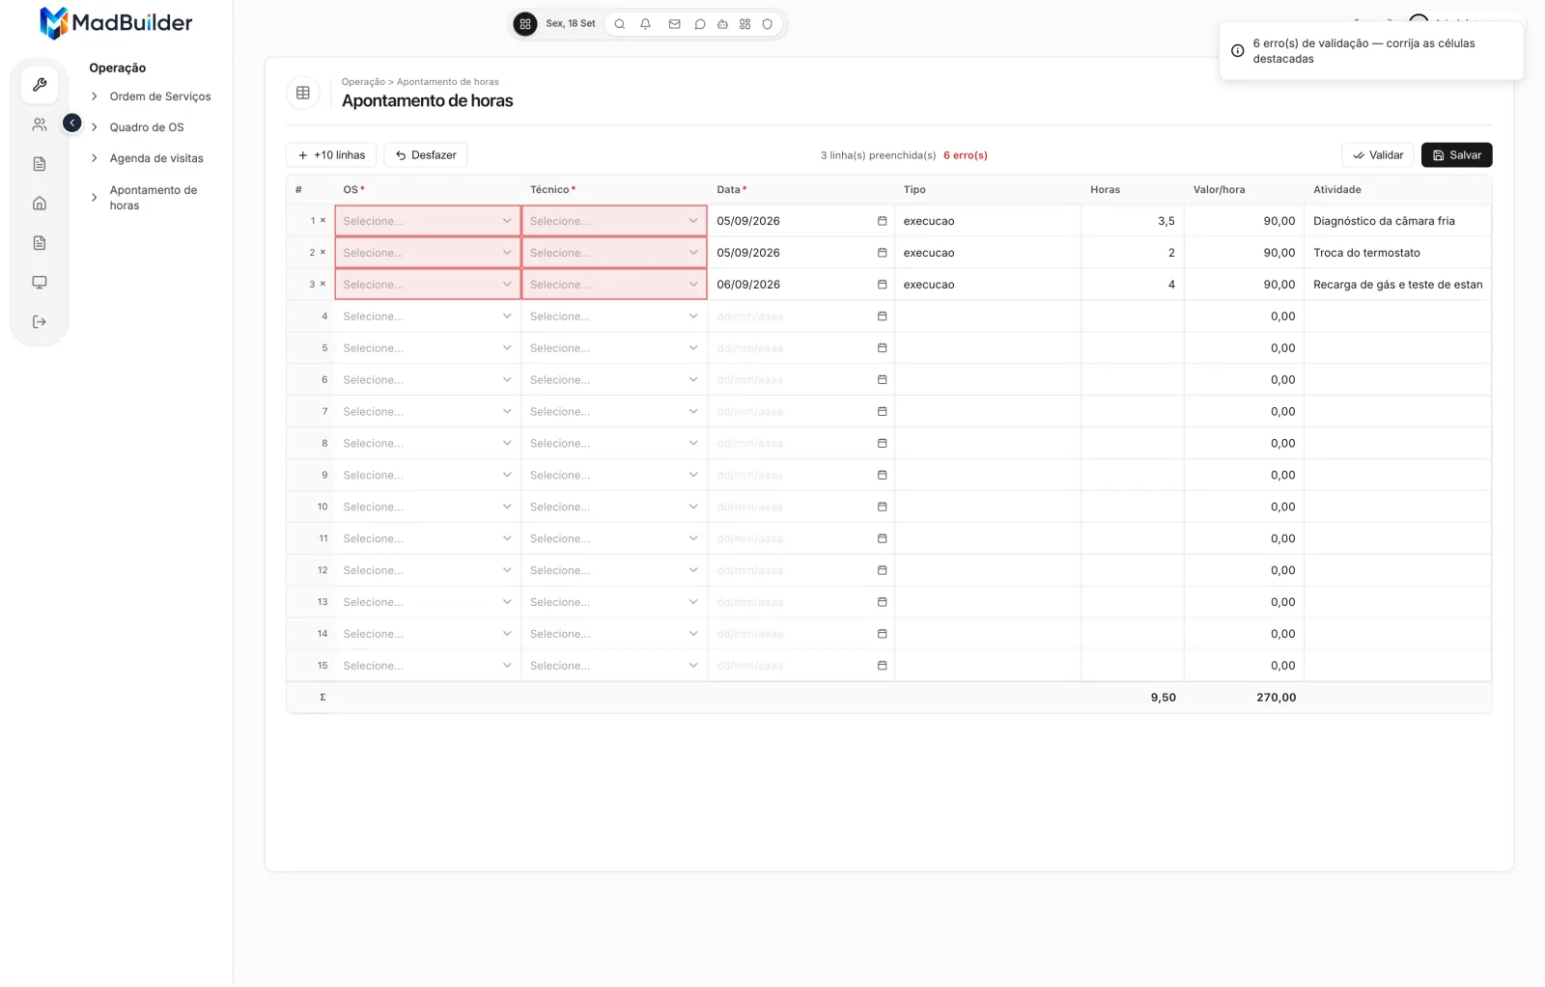Remove row 3 with the × icon

[x=323, y=285]
